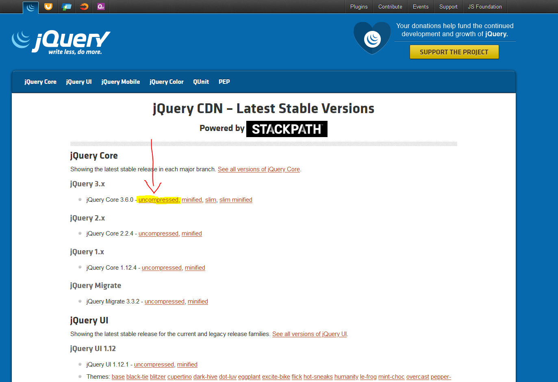Open the 'blitzer' theme link
The image size is (558, 382).
158,377
